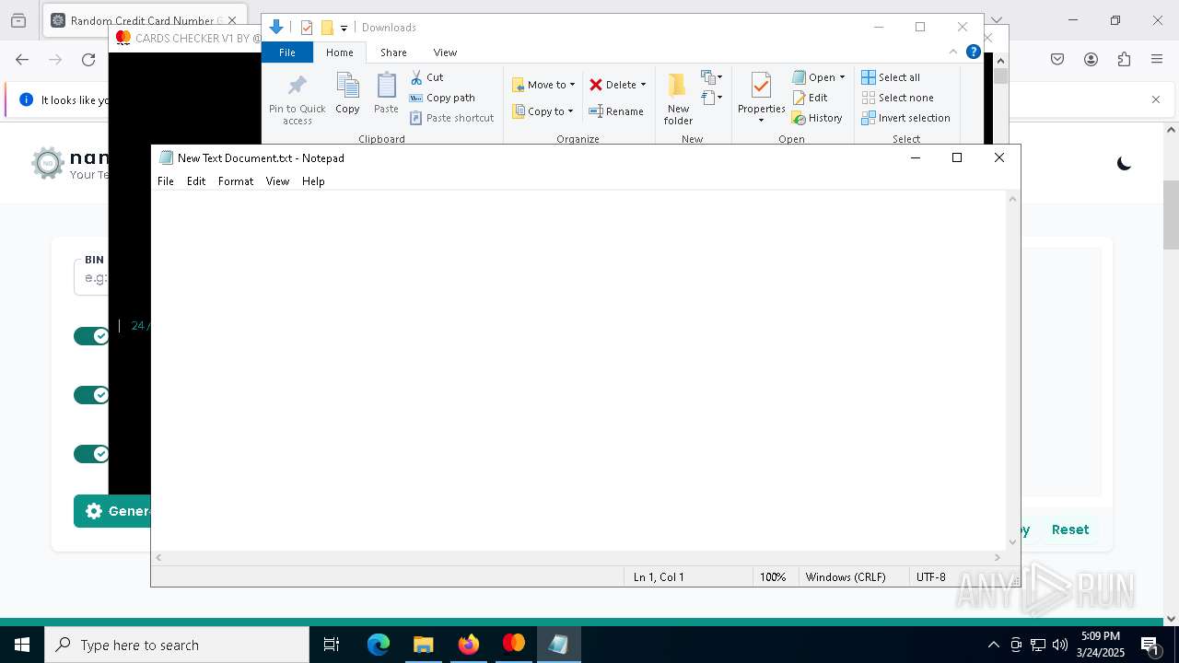
Task: Click the quick access new folder icon in Explorer title bar
Action: click(326, 28)
